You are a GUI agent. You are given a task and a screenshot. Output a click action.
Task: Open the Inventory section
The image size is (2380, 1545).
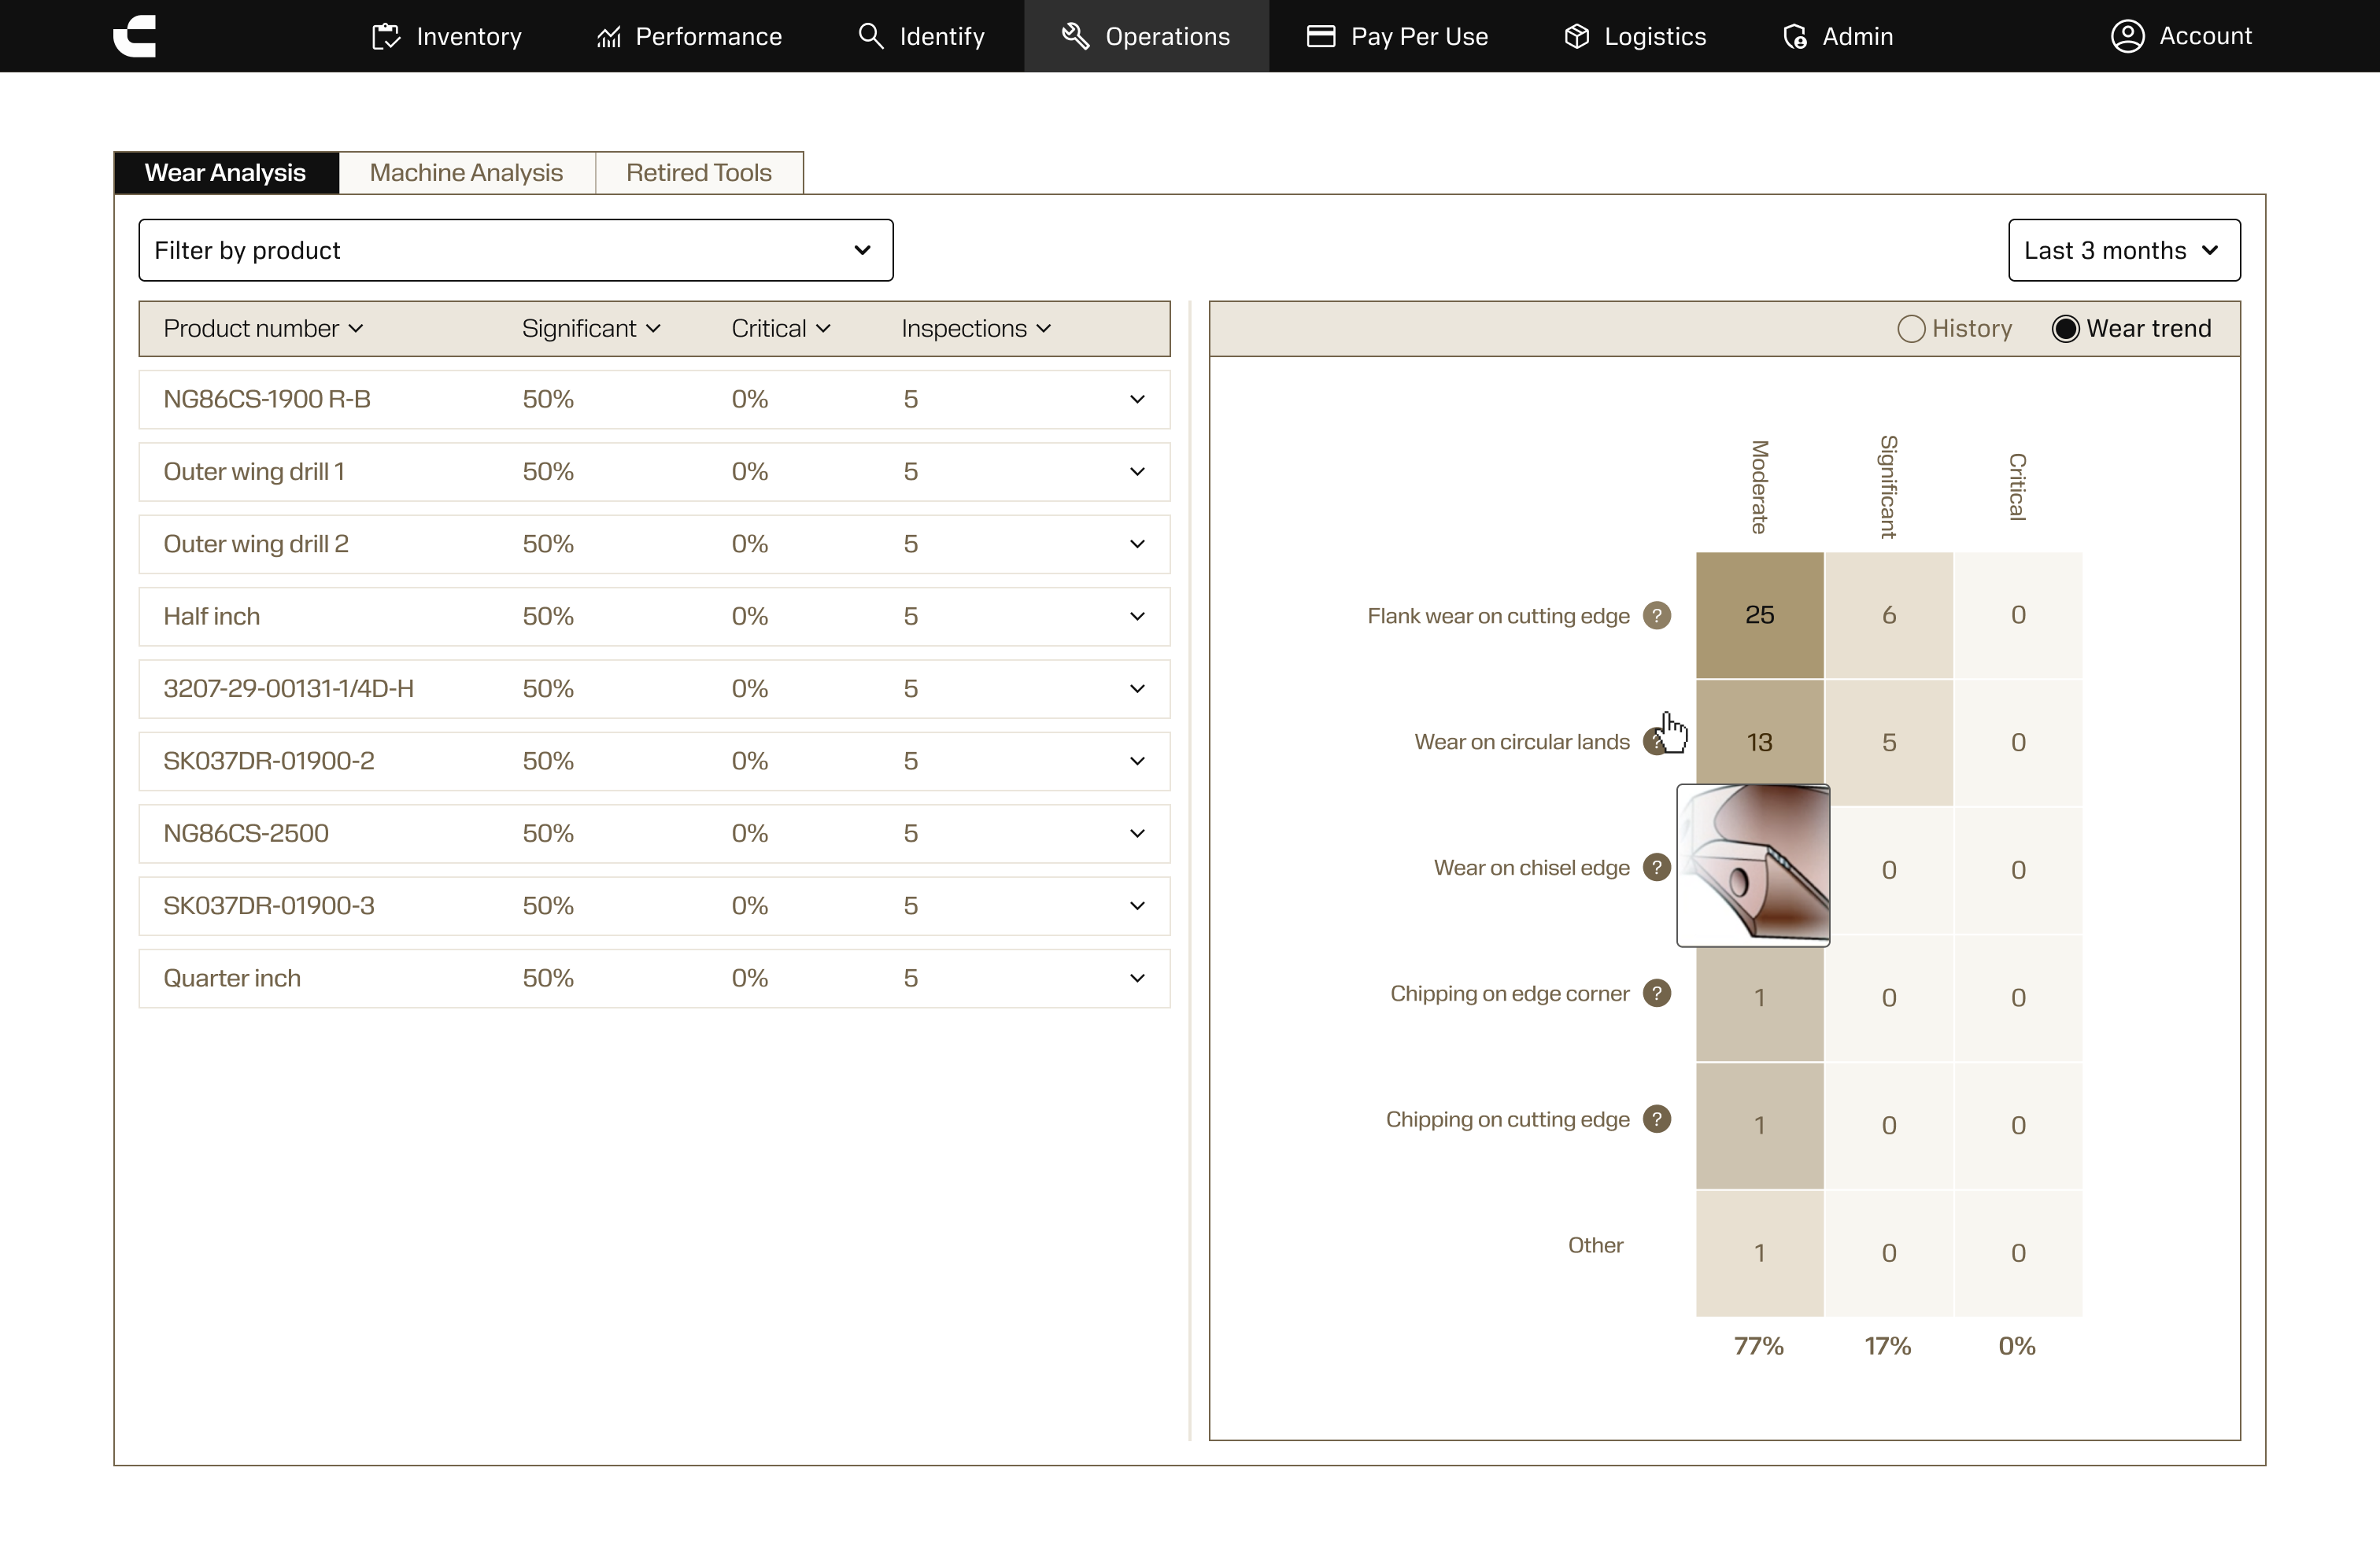(446, 36)
